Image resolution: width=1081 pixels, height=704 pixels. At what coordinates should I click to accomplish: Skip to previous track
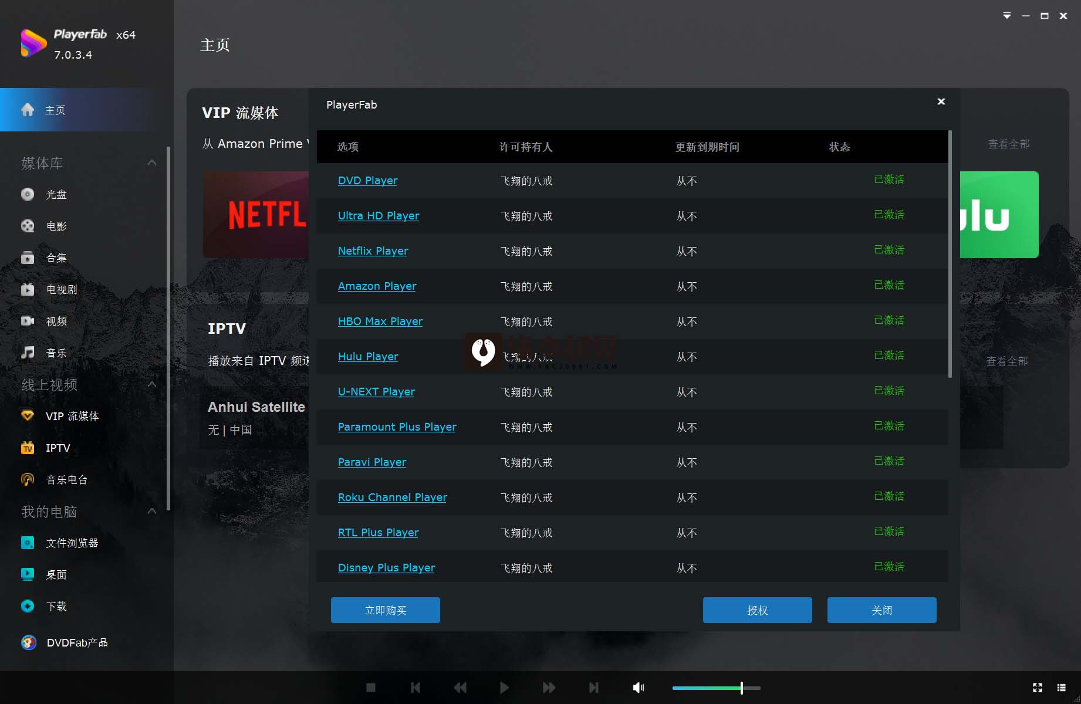(415, 688)
